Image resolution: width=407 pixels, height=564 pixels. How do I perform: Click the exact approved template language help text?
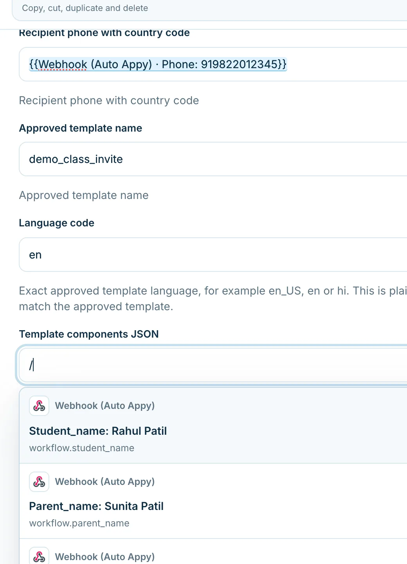click(213, 298)
